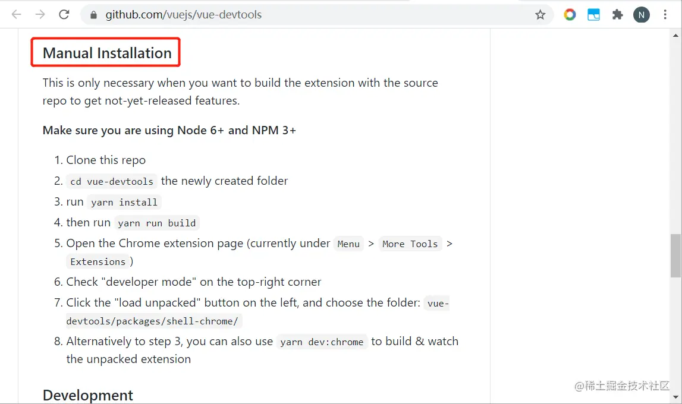Click scrollbar up arrow
This screenshot has height=404, width=682.
coord(675,35)
